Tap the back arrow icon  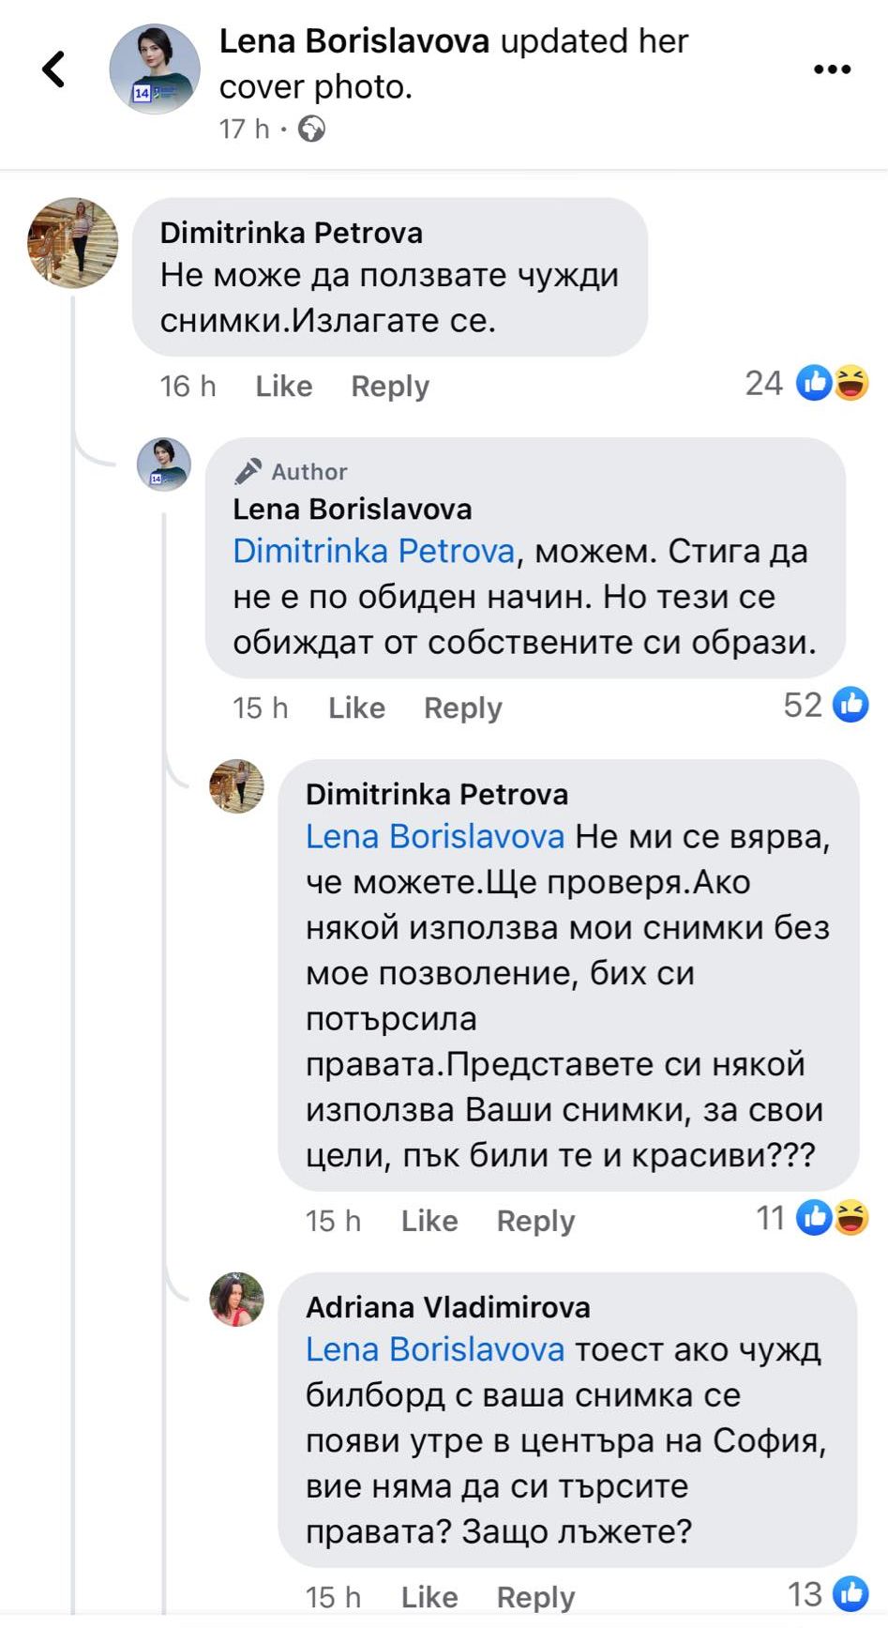(x=54, y=68)
